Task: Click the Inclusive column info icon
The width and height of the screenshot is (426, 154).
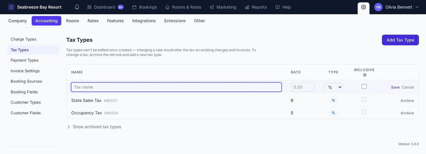Action: tap(365, 75)
